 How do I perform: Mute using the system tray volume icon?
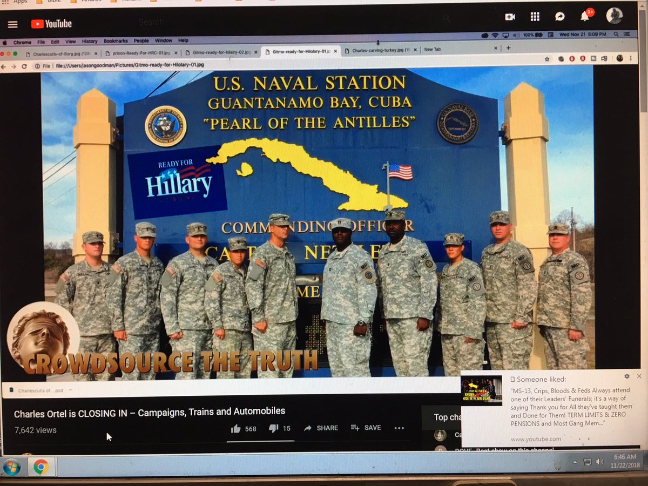pos(599,462)
